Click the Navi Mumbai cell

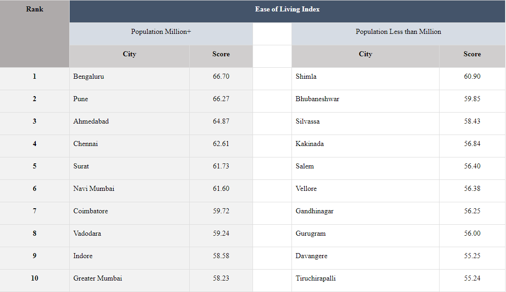pos(94,189)
